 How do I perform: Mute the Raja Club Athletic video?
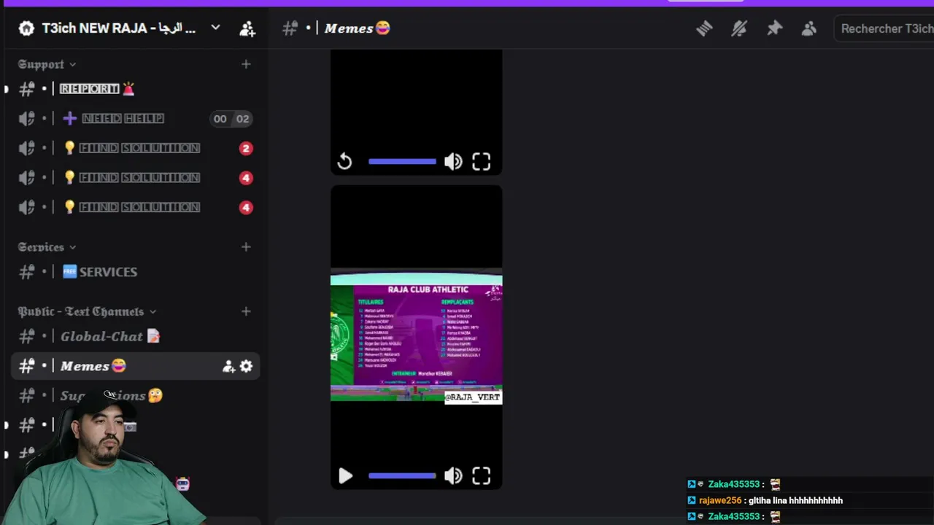coord(453,476)
